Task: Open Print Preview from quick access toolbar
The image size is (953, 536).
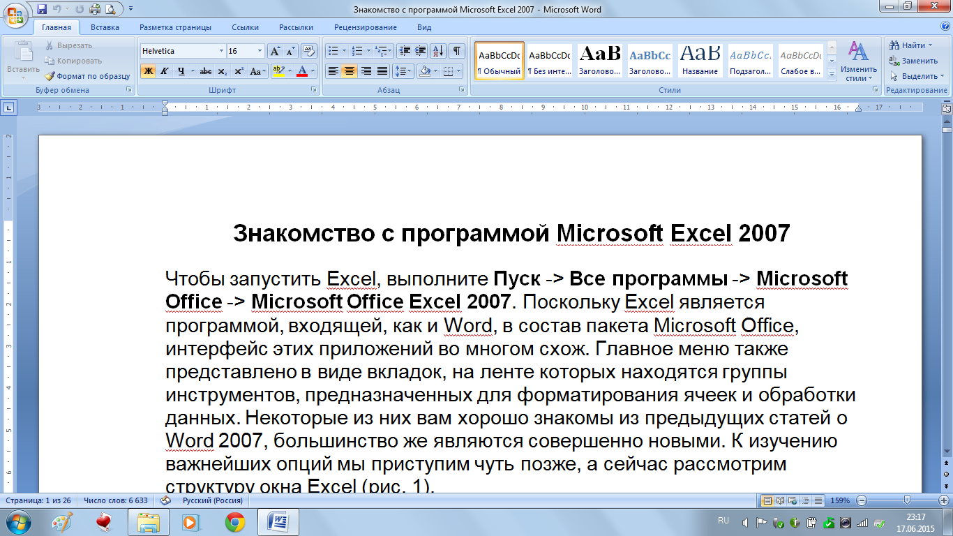Action: pos(109,9)
